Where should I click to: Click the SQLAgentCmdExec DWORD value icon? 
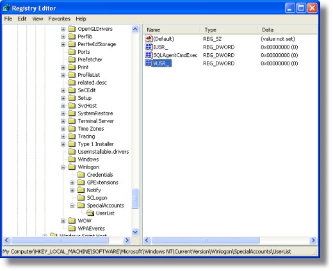pos(149,55)
